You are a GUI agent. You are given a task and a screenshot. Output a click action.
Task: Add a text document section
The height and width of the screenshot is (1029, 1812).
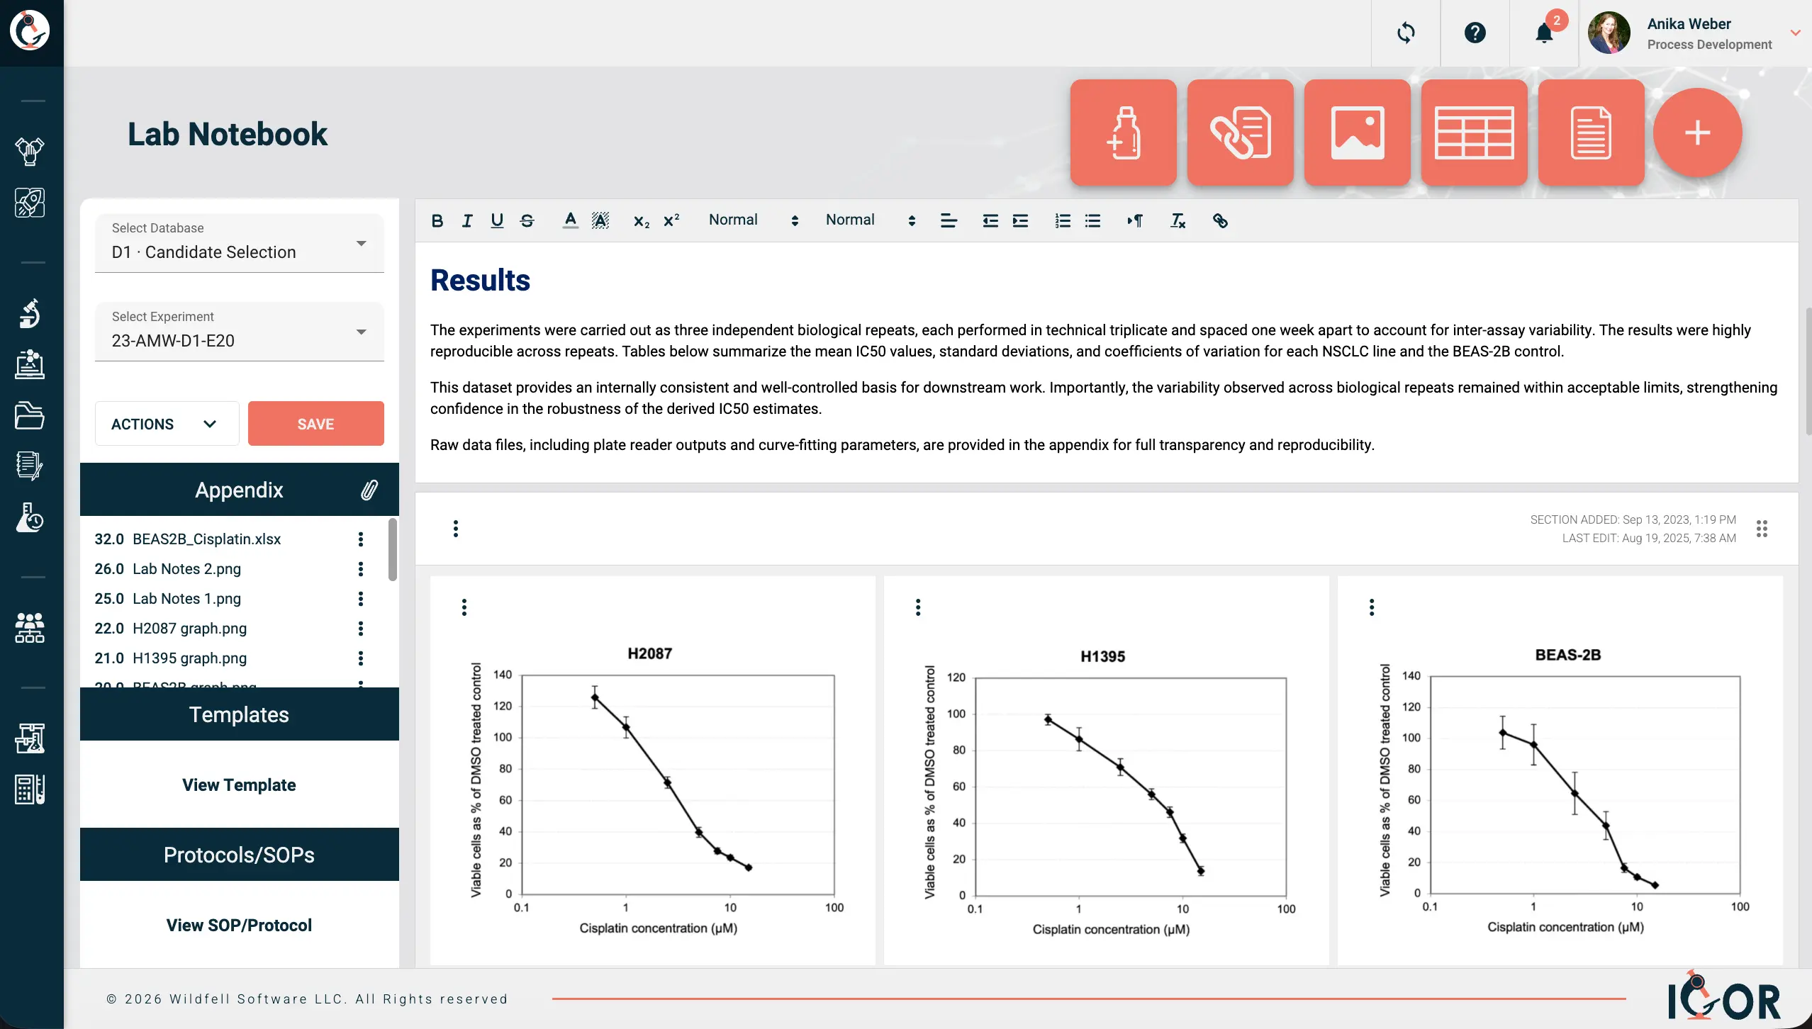coord(1590,133)
